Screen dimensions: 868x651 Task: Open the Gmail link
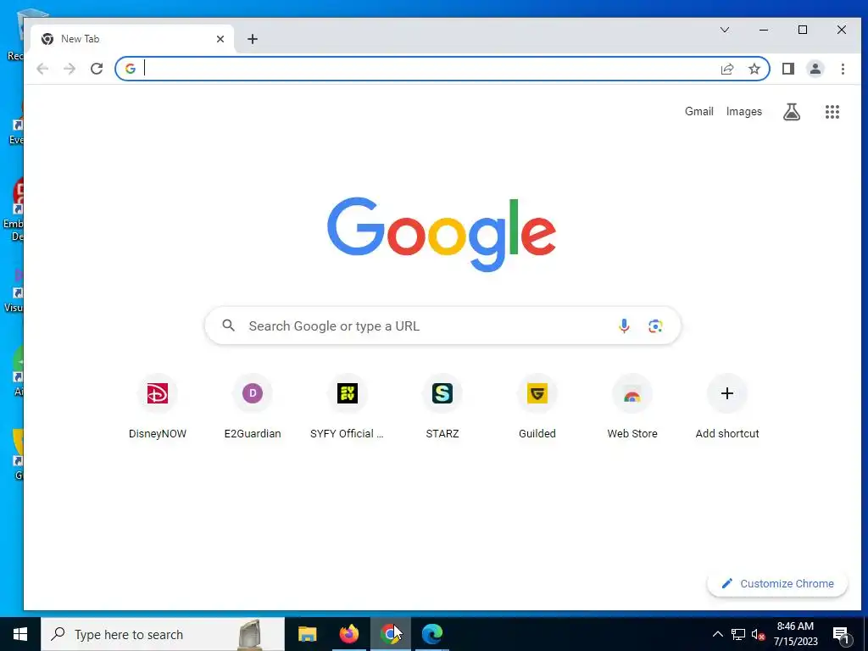click(x=699, y=111)
